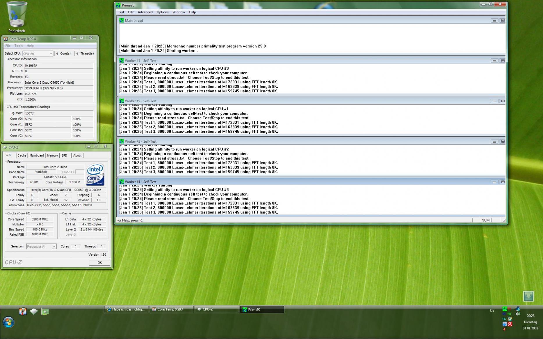
Task: Switch to the Prime95 taskbar button
Action: tap(262, 309)
